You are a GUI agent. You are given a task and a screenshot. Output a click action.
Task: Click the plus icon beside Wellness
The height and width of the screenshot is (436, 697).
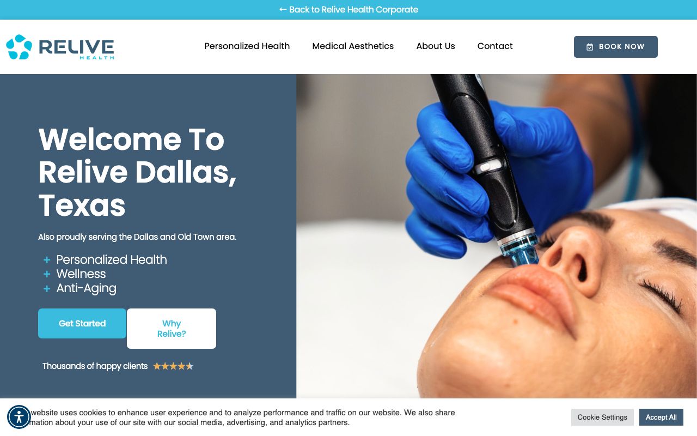pyautogui.click(x=47, y=274)
